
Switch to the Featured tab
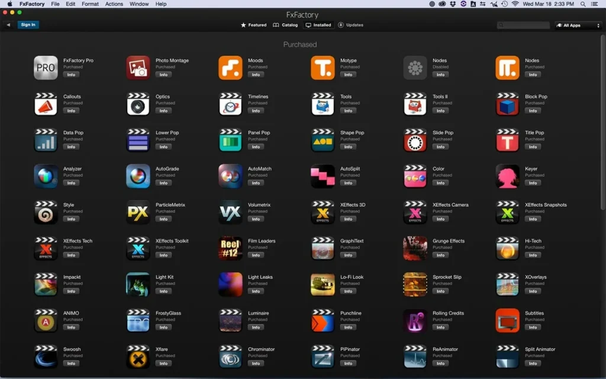(253, 25)
